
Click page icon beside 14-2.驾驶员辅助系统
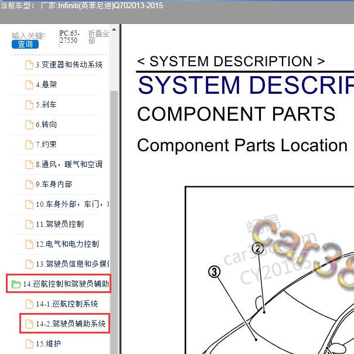click(x=29, y=324)
